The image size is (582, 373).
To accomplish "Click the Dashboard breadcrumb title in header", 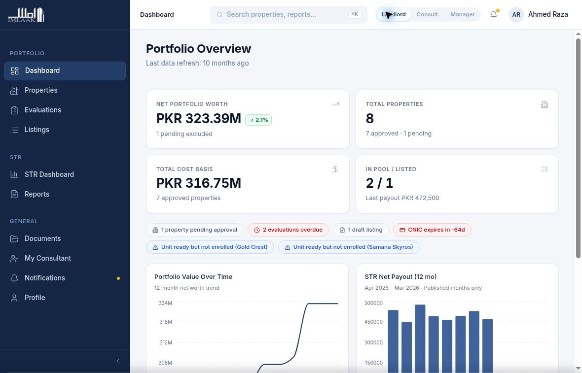I will coord(157,14).
